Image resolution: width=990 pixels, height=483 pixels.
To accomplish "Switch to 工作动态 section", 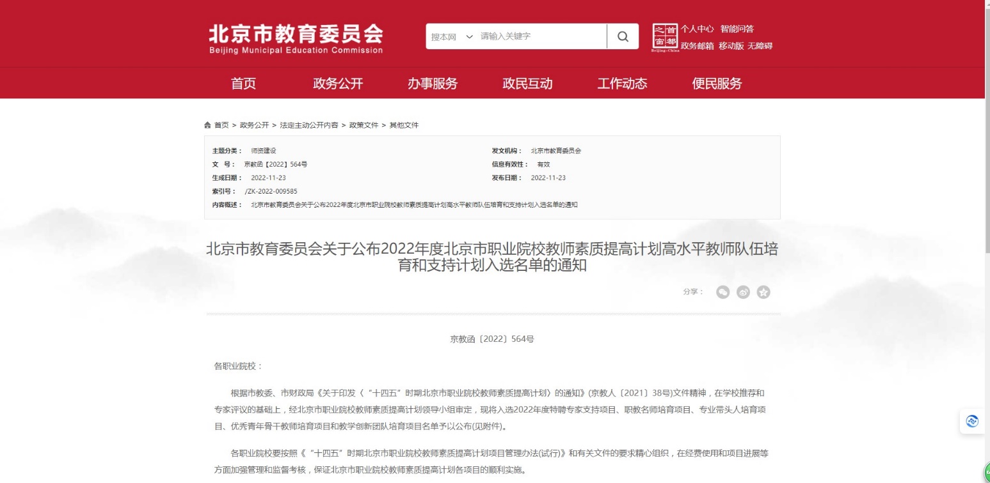I will pos(622,83).
